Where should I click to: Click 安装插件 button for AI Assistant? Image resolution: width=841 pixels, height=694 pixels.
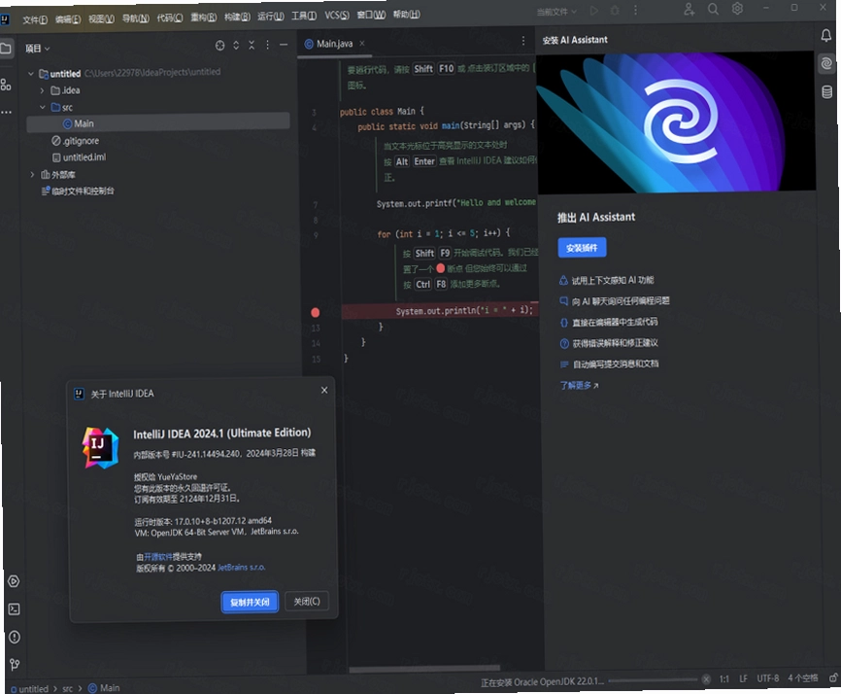coord(582,248)
